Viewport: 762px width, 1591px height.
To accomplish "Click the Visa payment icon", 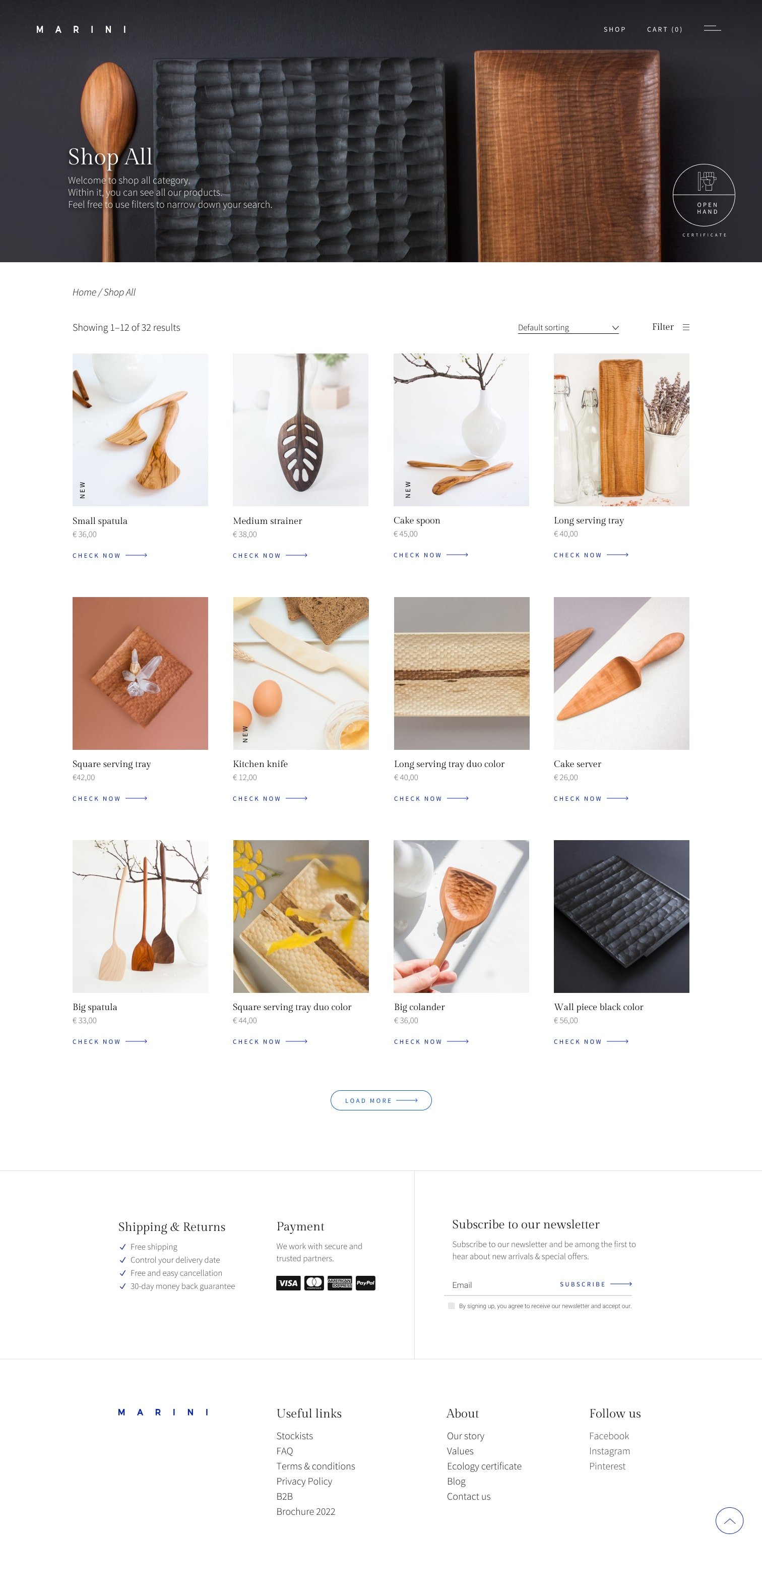I will coord(288,1283).
